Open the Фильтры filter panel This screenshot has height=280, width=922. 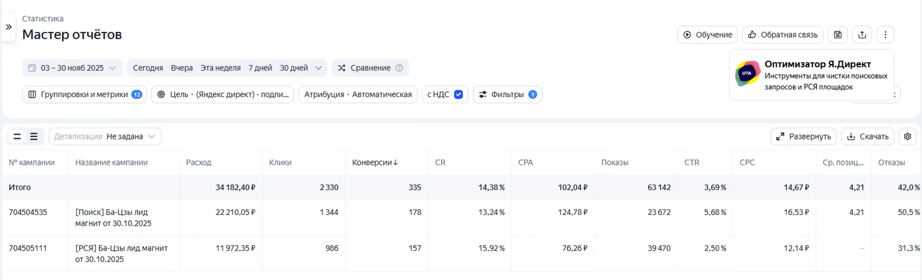tap(508, 95)
